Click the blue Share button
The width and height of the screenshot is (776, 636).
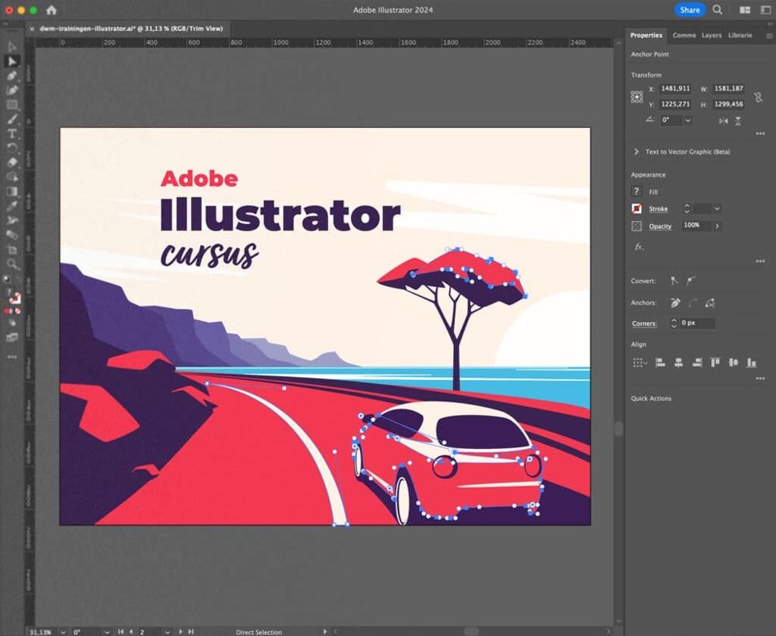point(689,10)
